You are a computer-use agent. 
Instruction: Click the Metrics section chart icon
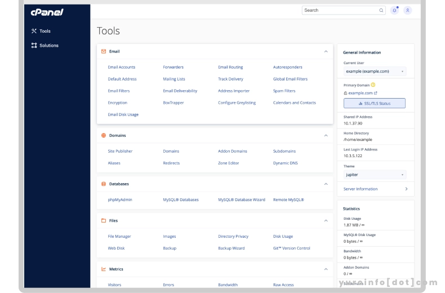point(104,269)
